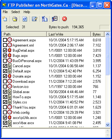Click the edit settings form icon
The image size is (112, 139).
(35, 19)
